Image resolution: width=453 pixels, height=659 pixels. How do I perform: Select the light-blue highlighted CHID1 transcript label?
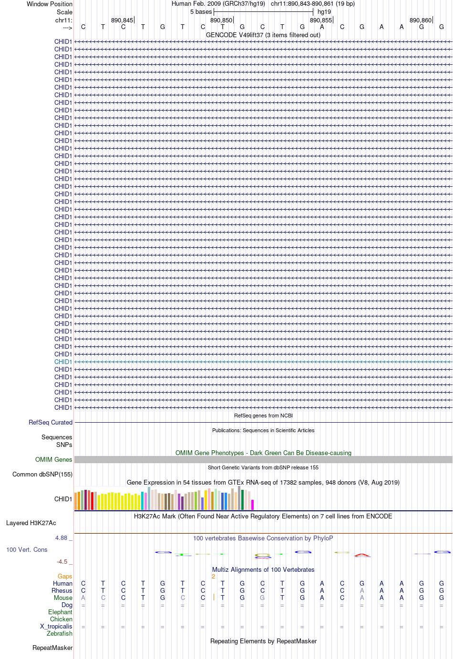point(63,362)
